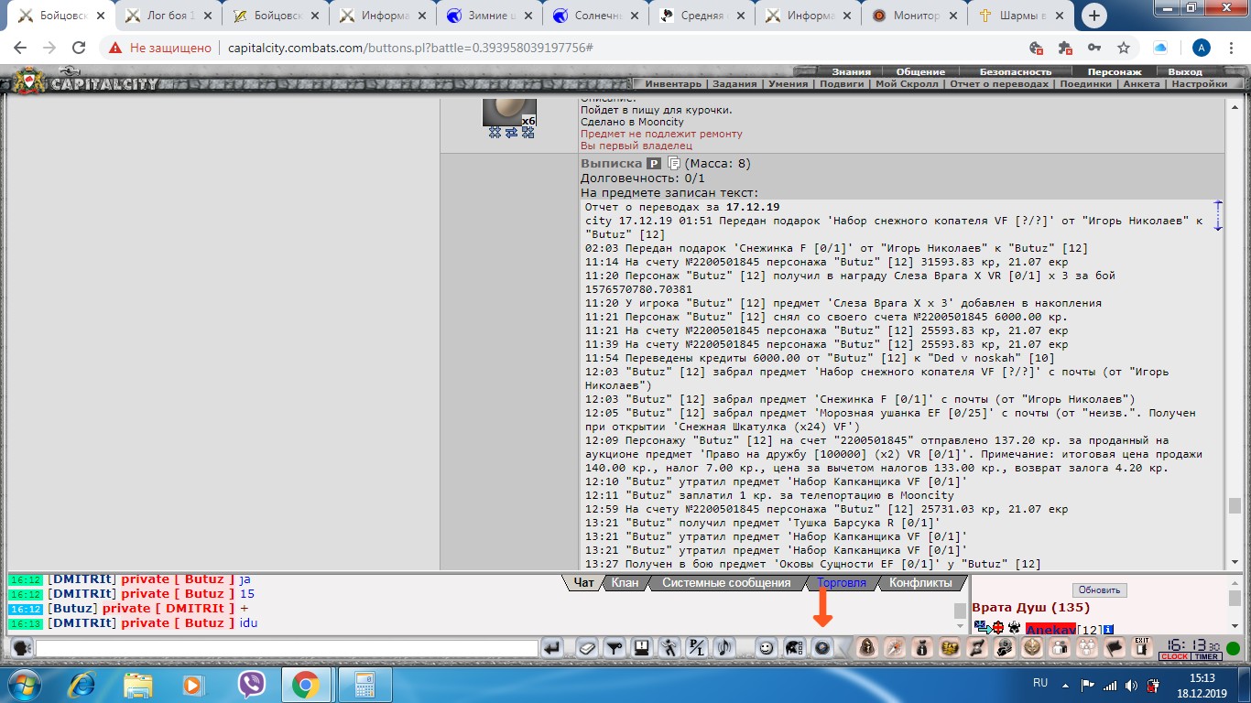Click the saved passwords key icon
1251x703 pixels.
[x=1093, y=48]
